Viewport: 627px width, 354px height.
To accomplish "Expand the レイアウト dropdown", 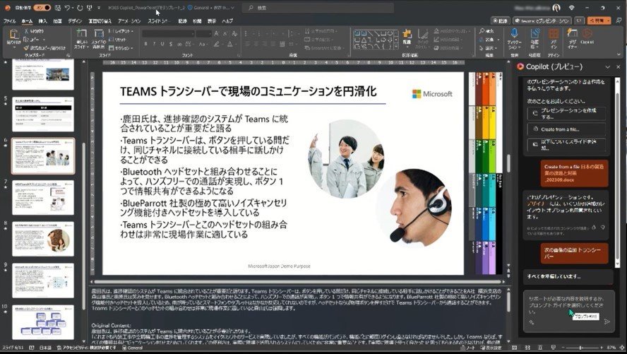I will click(x=121, y=31).
